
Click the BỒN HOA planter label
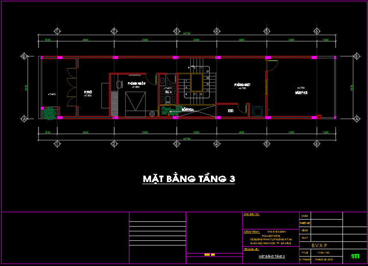point(187,110)
